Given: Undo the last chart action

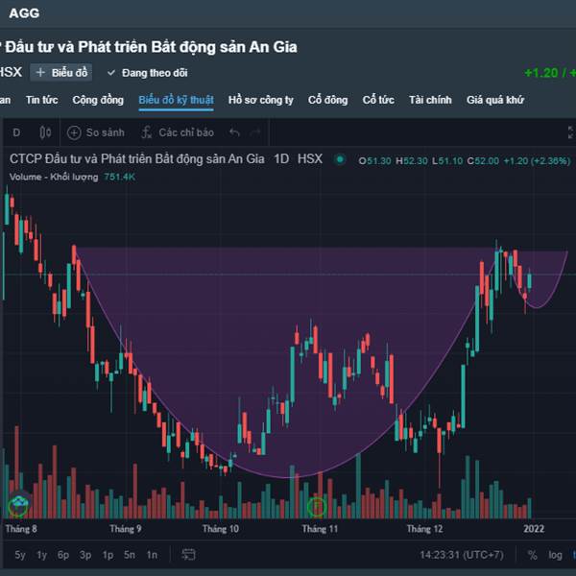Looking at the screenshot, I should [234, 132].
